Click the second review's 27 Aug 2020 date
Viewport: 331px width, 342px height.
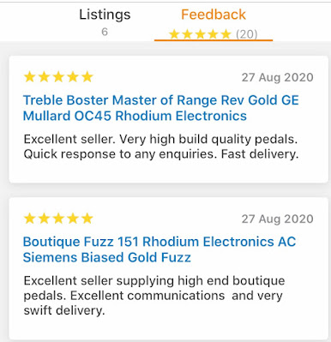tap(277, 219)
